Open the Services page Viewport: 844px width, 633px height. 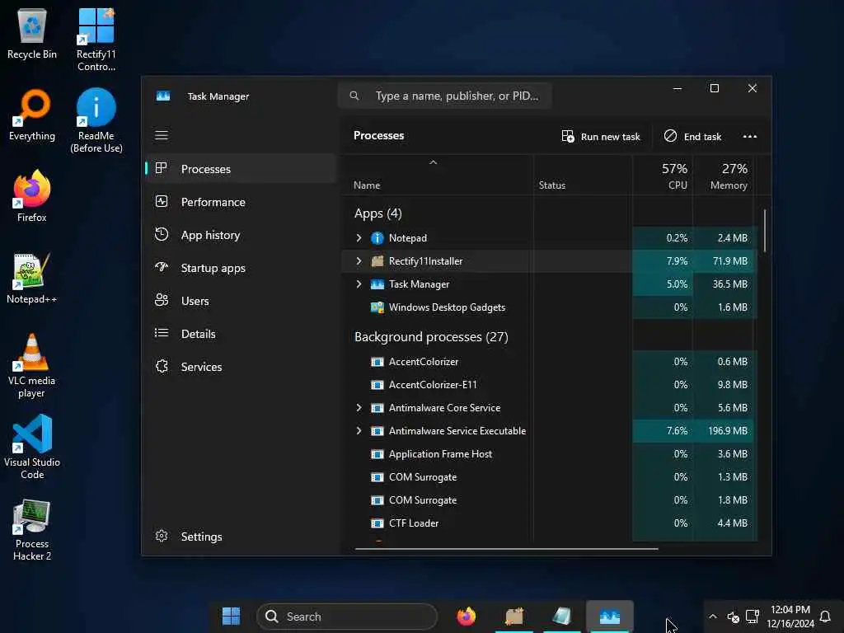click(241, 367)
